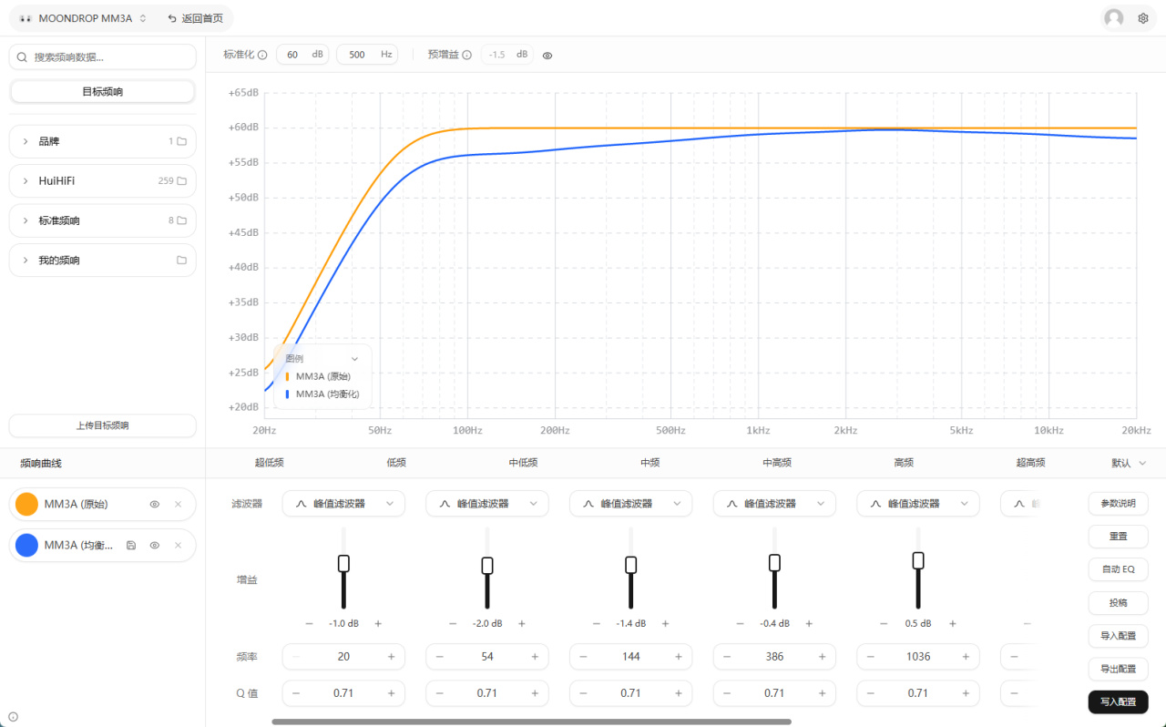The width and height of the screenshot is (1166, 727).
Task: Select the 目标频响 tab
Action: (102, 91)
